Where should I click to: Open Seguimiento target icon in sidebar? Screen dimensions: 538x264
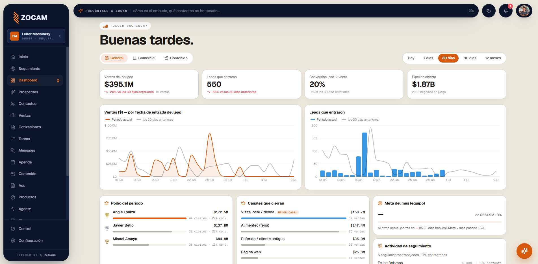(x=13, y=68)
